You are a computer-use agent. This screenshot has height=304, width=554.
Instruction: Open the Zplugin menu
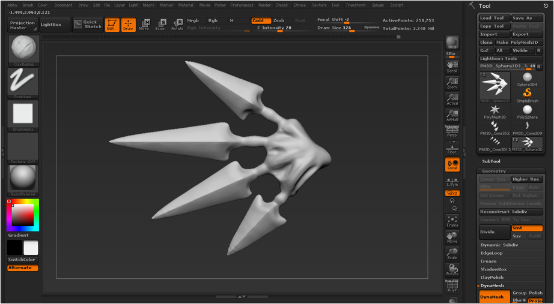380,5
